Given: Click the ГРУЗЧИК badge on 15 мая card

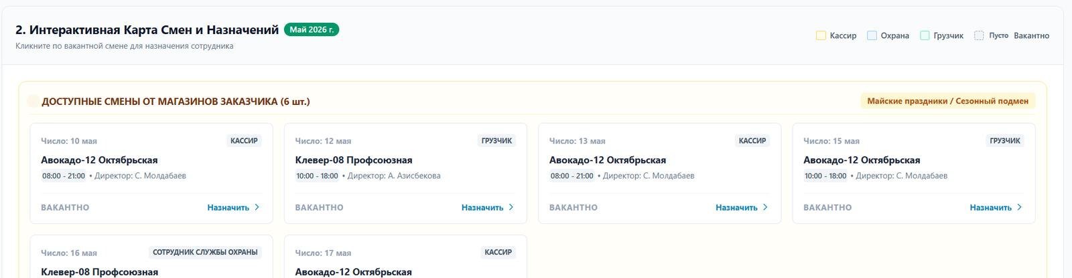Looking at the screenshot, I should [1005, 141].
